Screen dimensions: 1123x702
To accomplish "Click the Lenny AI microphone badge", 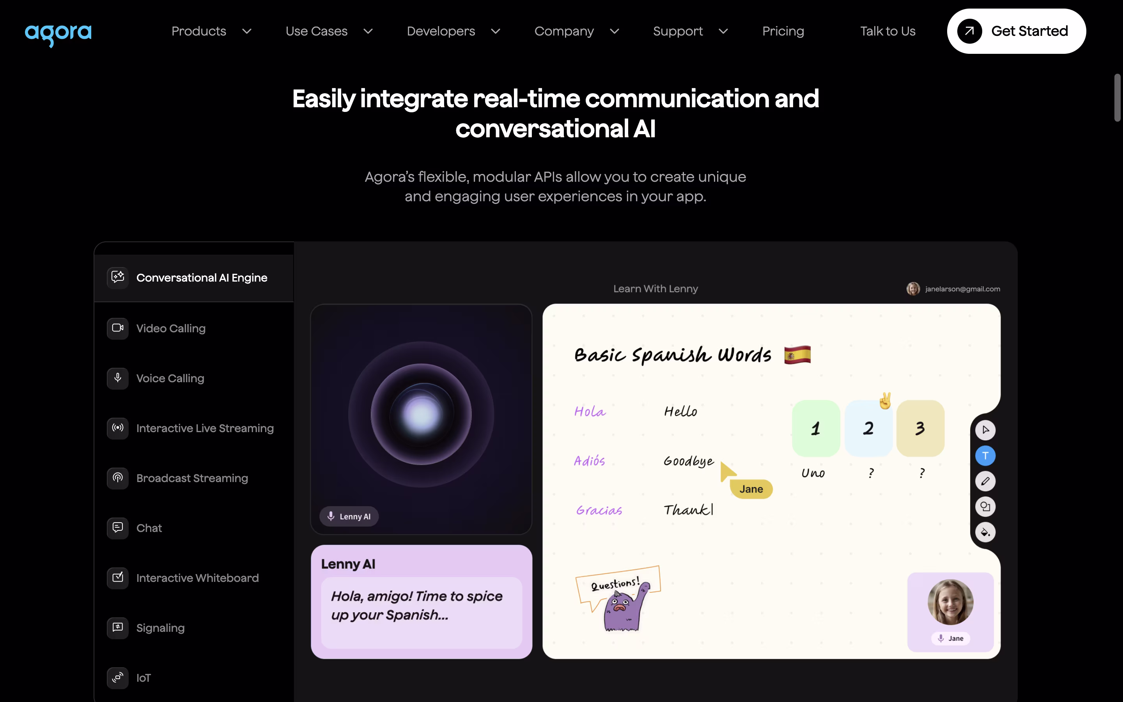I will (349, 516).
